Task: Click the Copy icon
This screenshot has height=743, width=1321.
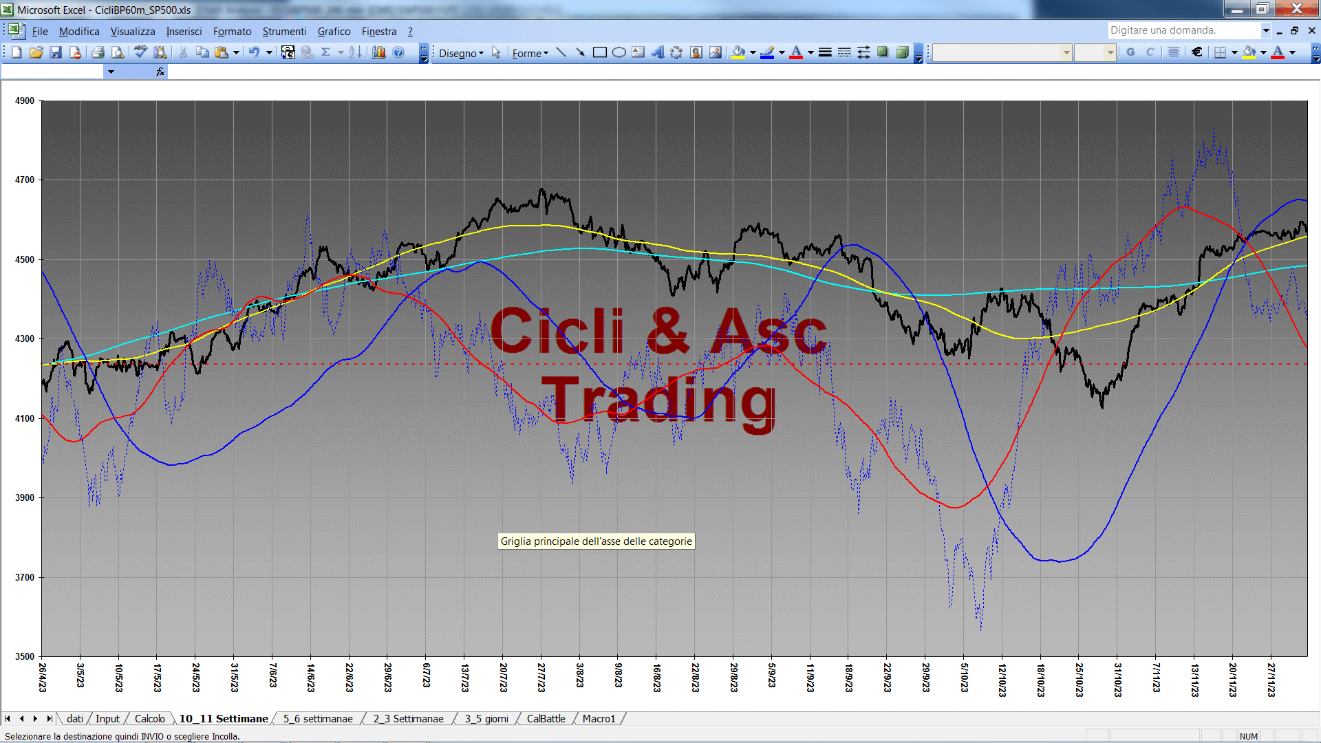Action: pyautogui.click(x=202, y=52)
